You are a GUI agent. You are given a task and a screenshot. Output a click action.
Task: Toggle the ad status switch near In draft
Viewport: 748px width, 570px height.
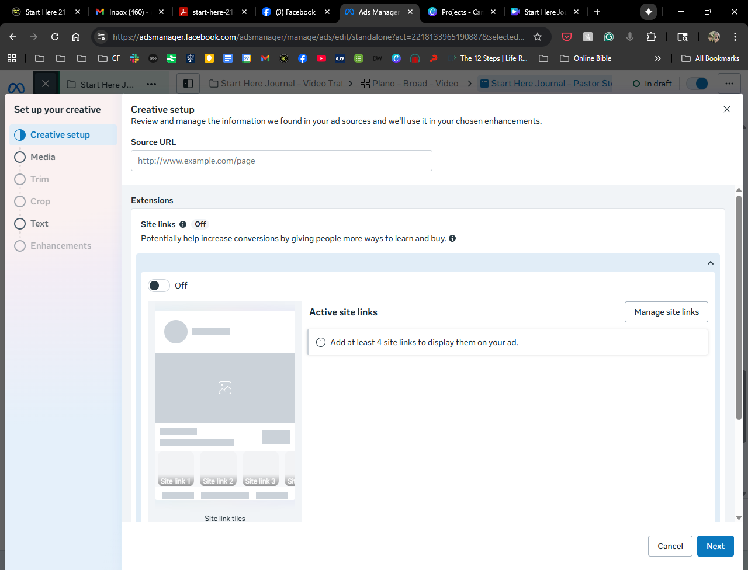point(697,84)
